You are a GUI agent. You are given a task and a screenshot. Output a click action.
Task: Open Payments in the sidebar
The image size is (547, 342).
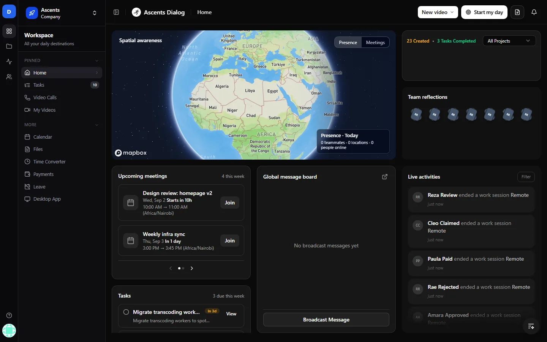coord(62,174)
